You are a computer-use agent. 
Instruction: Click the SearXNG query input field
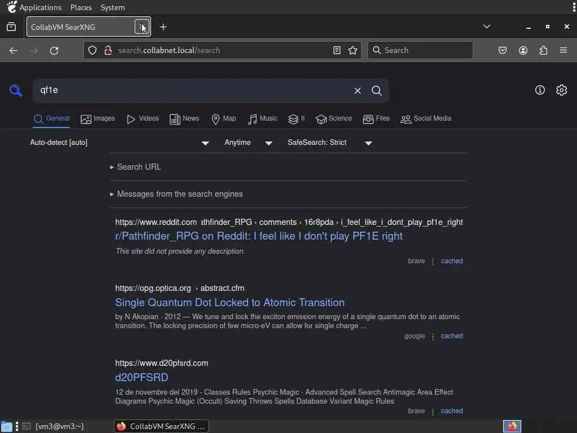(192, 90)
